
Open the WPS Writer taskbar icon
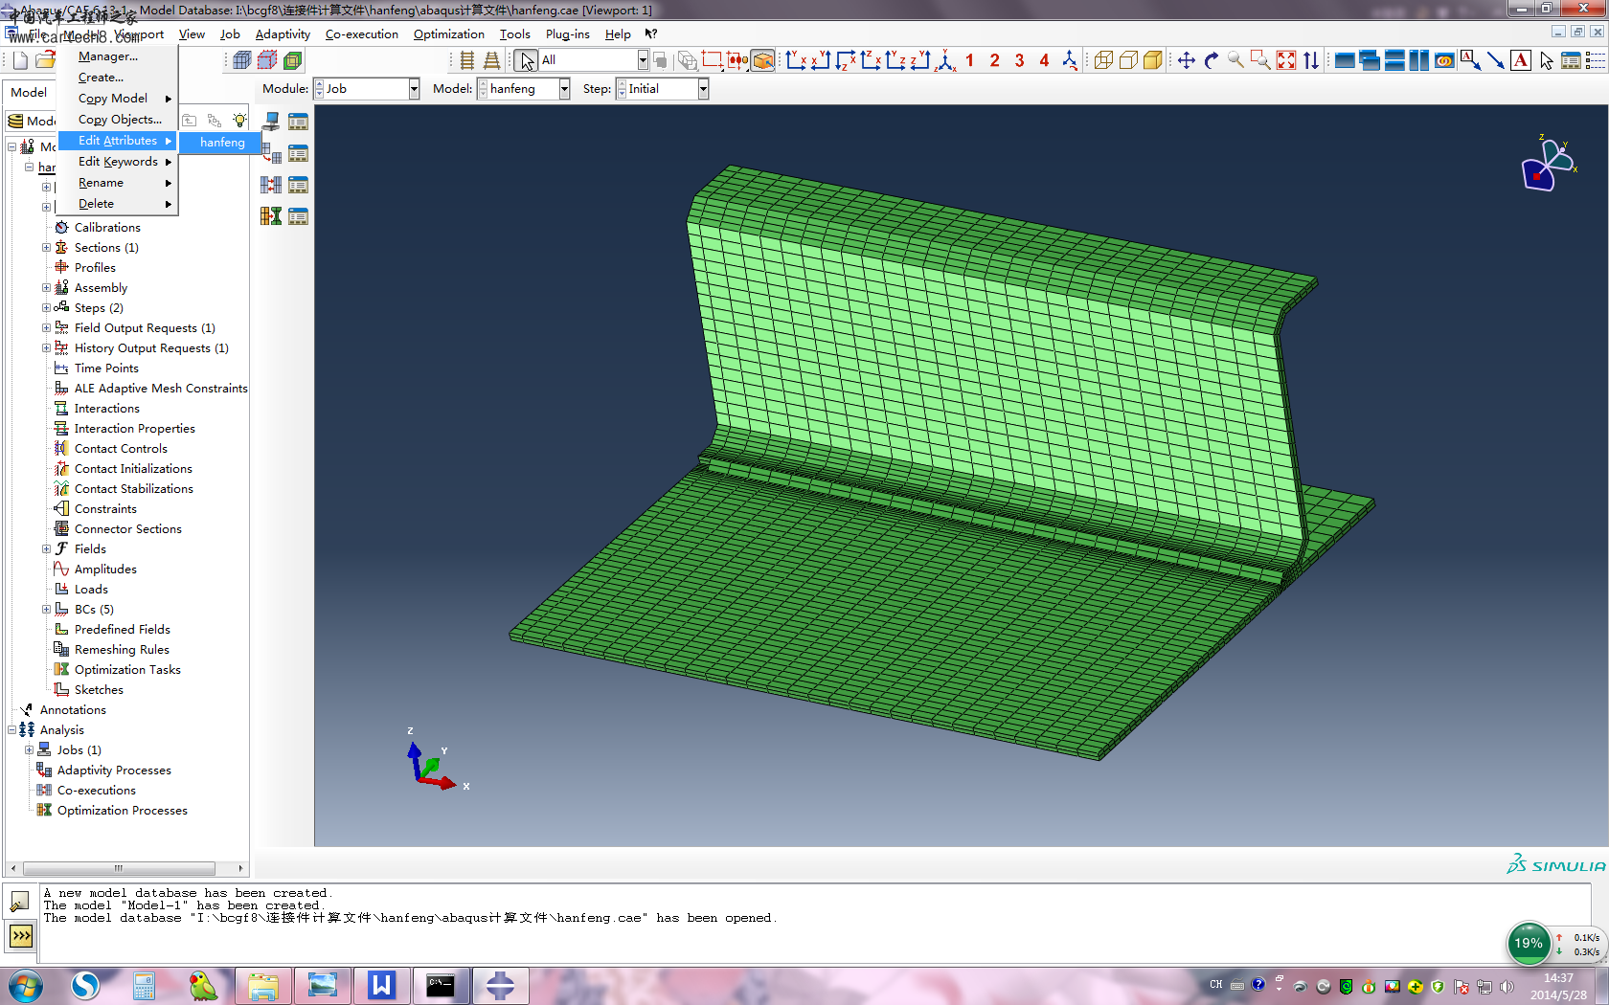click(381, 986)
